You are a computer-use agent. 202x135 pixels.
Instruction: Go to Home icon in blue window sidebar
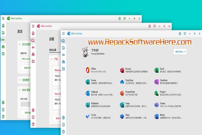(x=63, y=41)
